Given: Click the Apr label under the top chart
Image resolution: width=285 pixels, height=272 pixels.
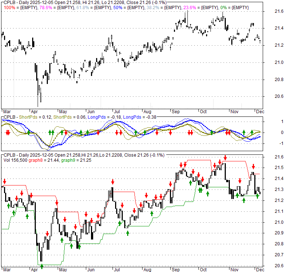Looking at the screenshot, I should pos(34,112).
